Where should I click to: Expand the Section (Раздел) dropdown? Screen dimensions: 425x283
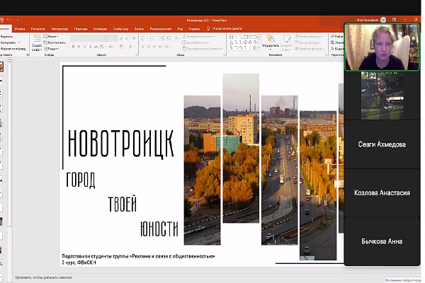point(54,48)
